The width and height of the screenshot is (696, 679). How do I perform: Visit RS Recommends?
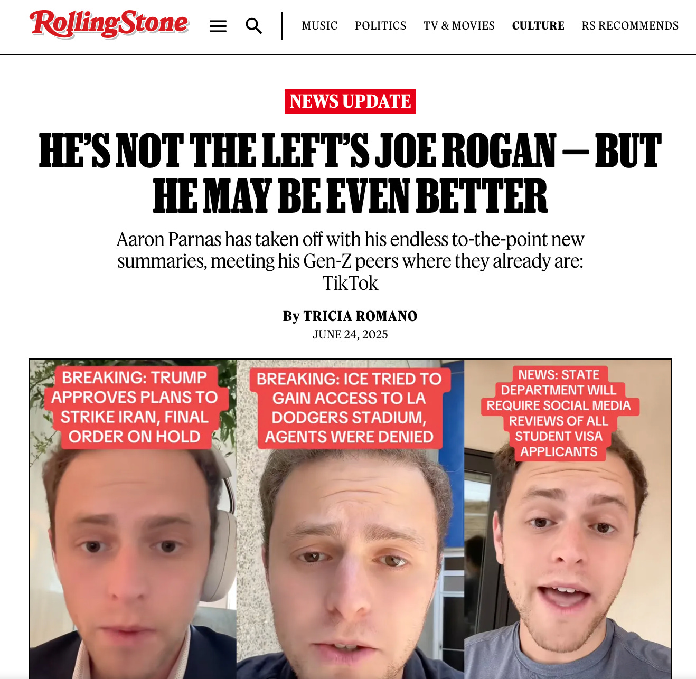coord(630,25)
